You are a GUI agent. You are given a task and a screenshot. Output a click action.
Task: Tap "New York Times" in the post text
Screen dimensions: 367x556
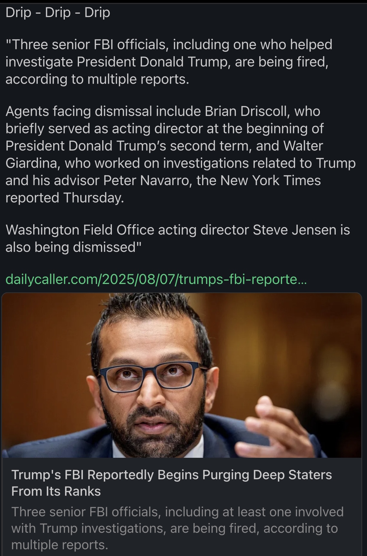click(271, 180)
